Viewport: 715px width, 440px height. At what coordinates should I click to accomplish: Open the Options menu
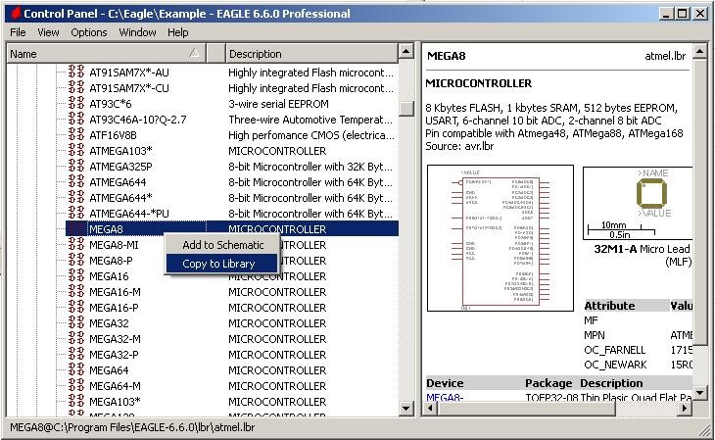click(x=88, y=32)
